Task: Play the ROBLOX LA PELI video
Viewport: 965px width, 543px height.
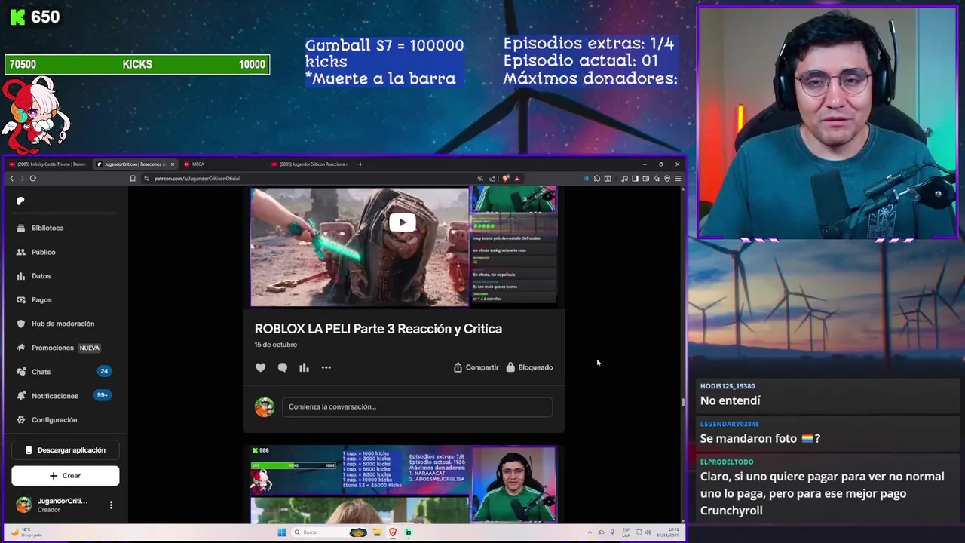Action: point(402,222)
